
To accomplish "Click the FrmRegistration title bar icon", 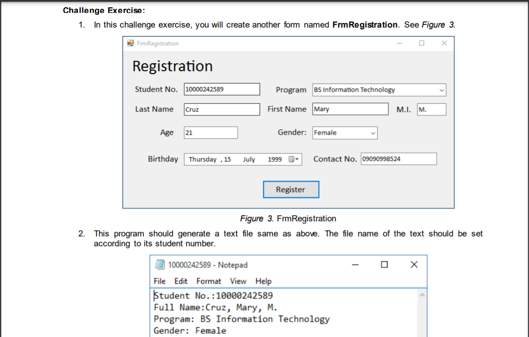I will tap(130, 43).
